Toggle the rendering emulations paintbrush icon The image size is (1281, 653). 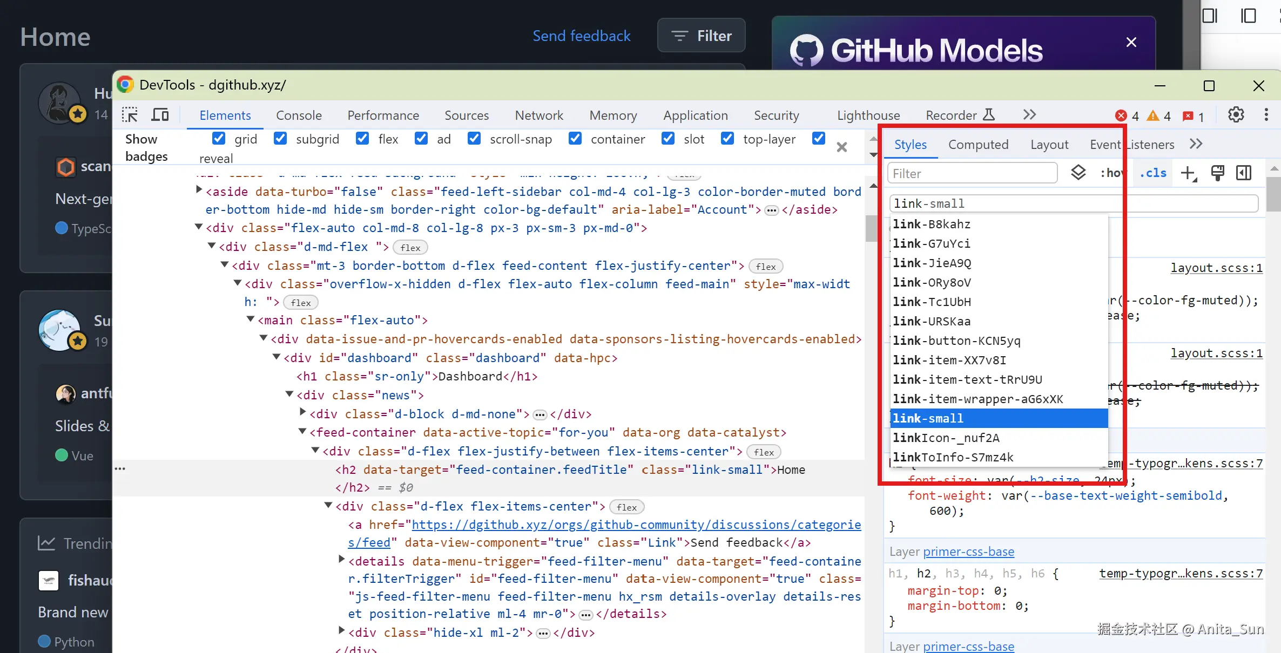click(x=1217, y=173)
